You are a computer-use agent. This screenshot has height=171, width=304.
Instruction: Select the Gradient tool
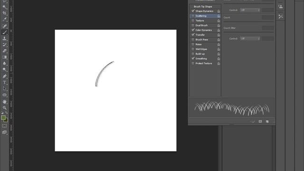[4, 57]
